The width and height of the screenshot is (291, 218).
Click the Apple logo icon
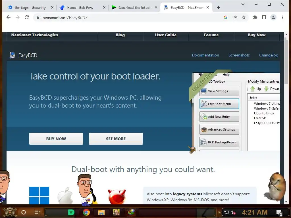(x=65, y=196)
